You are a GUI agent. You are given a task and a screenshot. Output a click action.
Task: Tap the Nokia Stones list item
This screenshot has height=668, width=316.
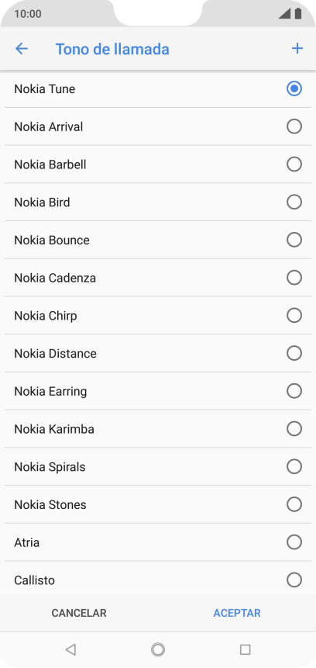point(158,504)
